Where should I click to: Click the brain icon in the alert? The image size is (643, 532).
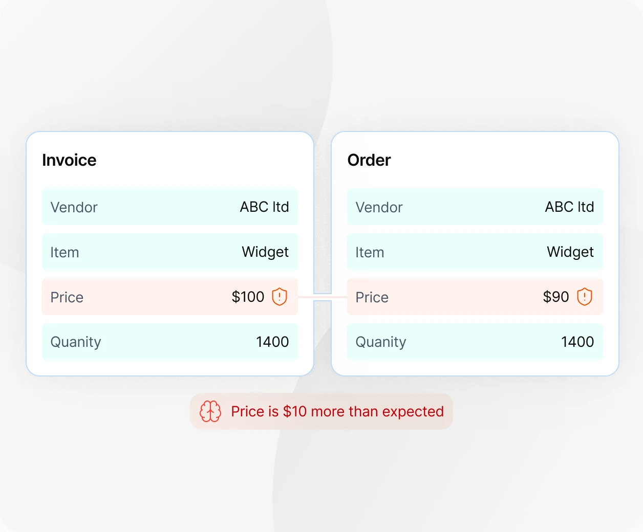point(210,411)
